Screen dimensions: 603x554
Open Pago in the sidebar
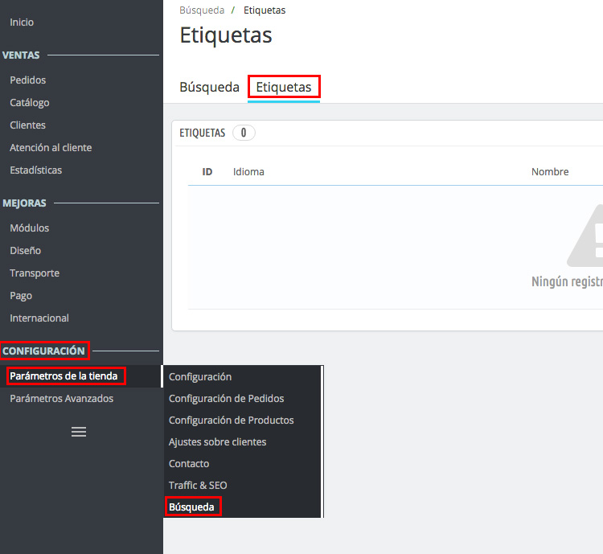[x=21, y=296]
